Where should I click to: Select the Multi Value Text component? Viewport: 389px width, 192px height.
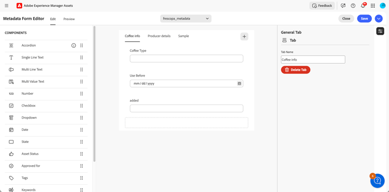click(x=46, y=82)
